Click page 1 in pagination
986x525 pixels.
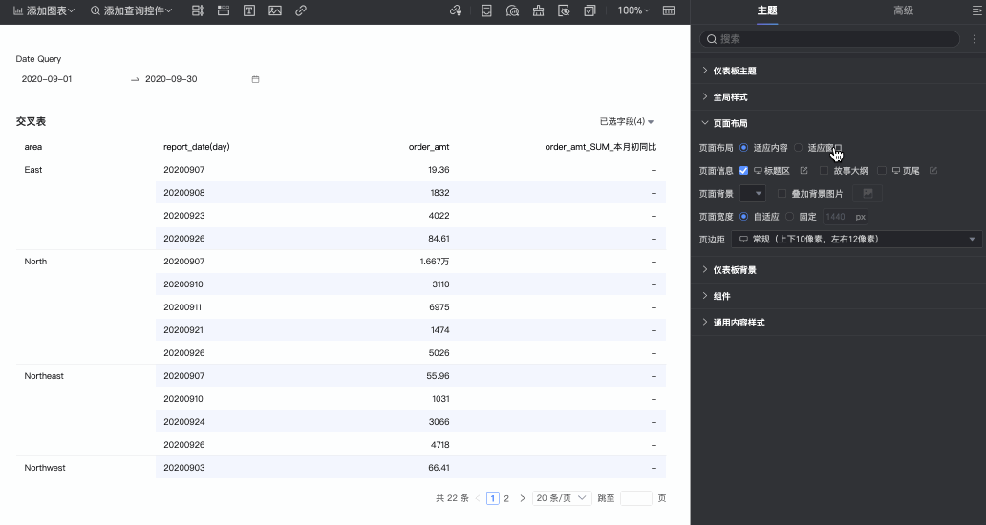[x=493, y=498]
